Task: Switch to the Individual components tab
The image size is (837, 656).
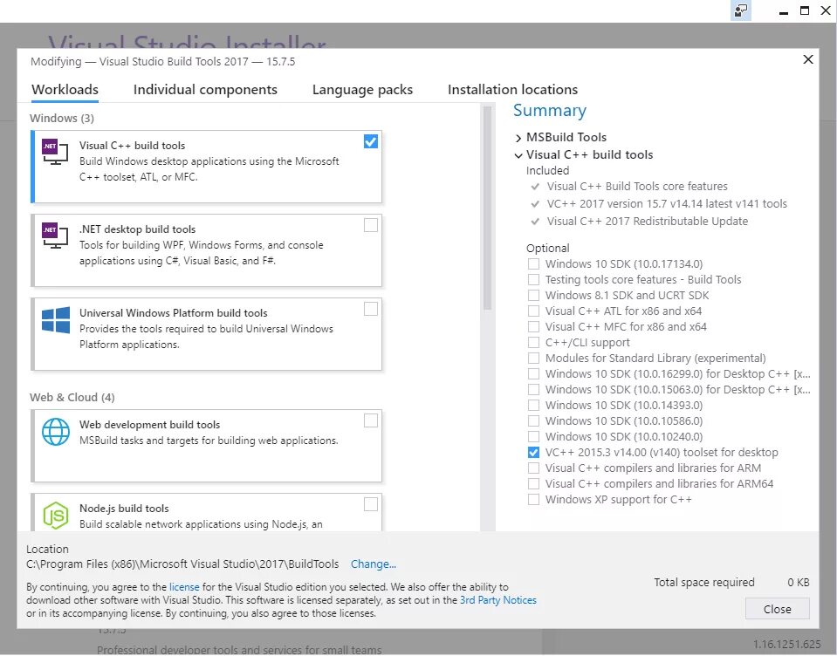Action: pyautogui.click(x=205, y=90)
